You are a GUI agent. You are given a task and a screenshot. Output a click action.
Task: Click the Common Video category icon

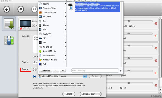(x=40, y=8)
